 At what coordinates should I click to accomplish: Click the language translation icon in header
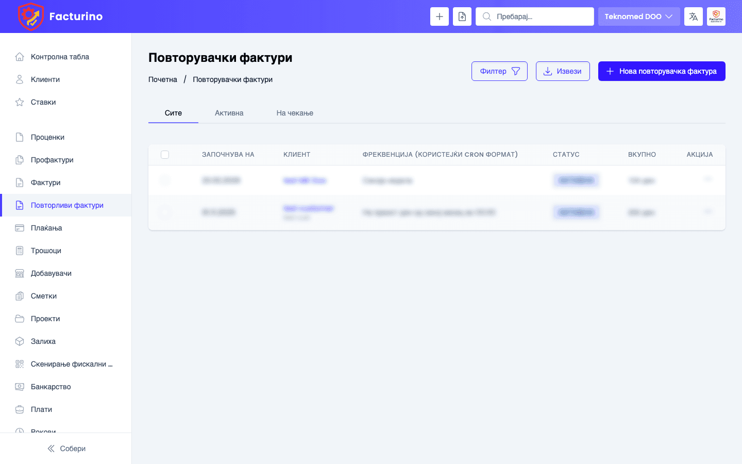click(693, 16)
